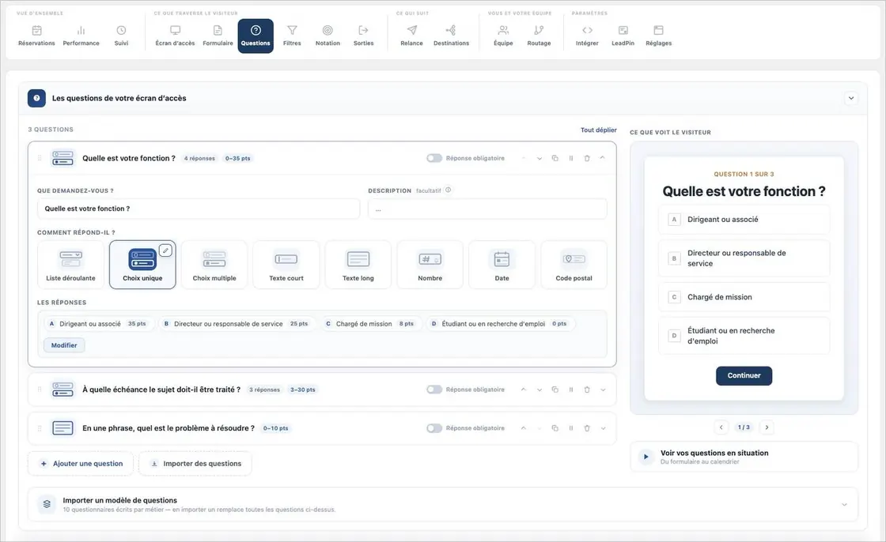The width and height of the screenshot is (886, 542).
Task: Click Continuer in the visitor preview
Action: tap(744, 375)
